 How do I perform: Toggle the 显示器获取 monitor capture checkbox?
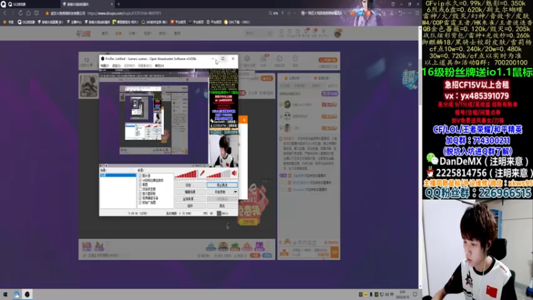[x=140, y=193]
